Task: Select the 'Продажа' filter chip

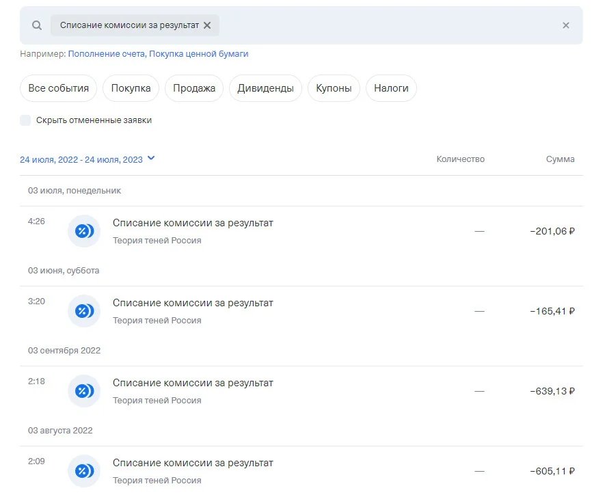Action: pyautogui.click(x=194, y=88)
